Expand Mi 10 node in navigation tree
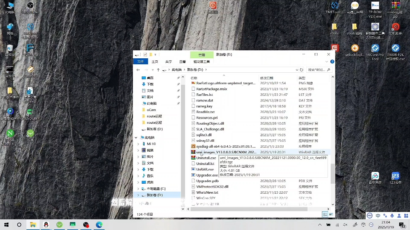 138,144
